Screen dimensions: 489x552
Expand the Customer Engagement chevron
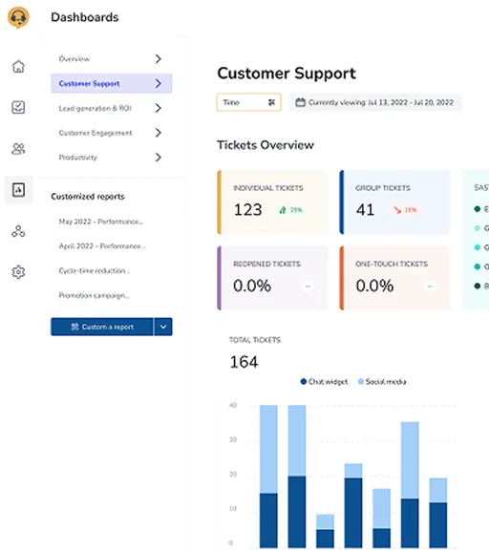[x=159, y=133]
